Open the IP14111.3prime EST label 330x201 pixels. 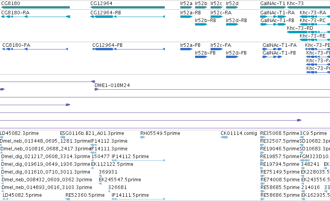pos(109,149)
